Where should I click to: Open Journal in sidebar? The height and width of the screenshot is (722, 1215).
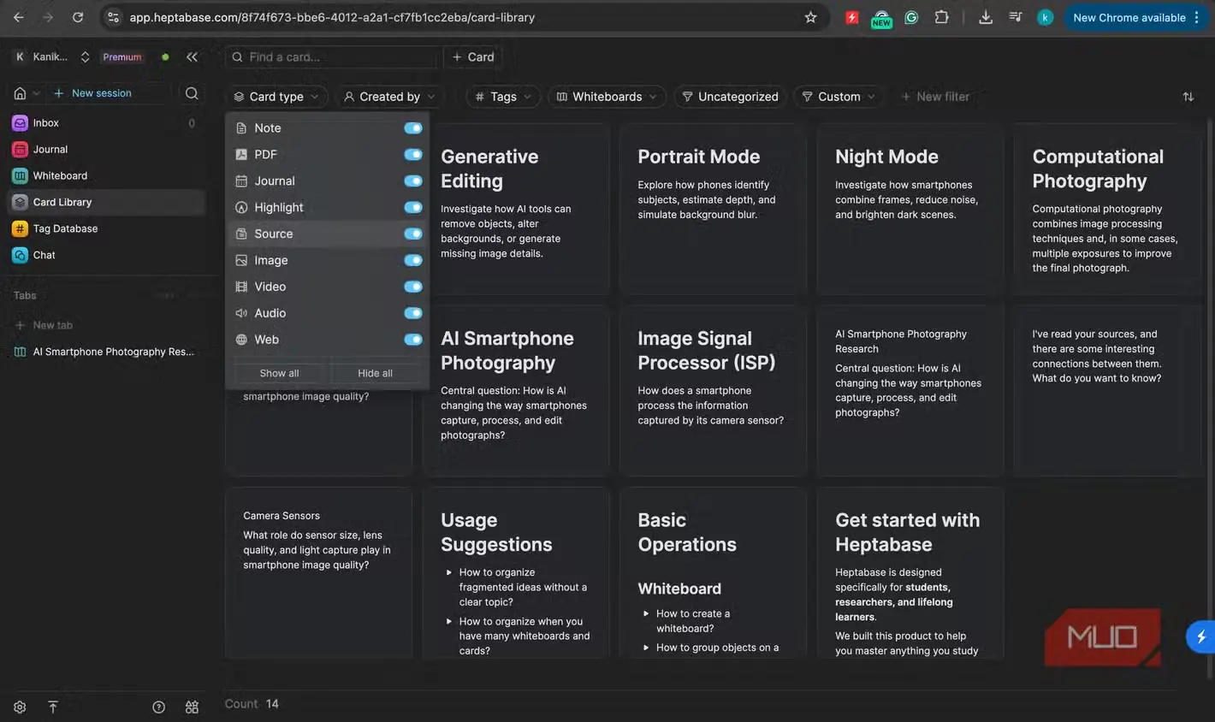pyautogui.click(x=105, y=150)
